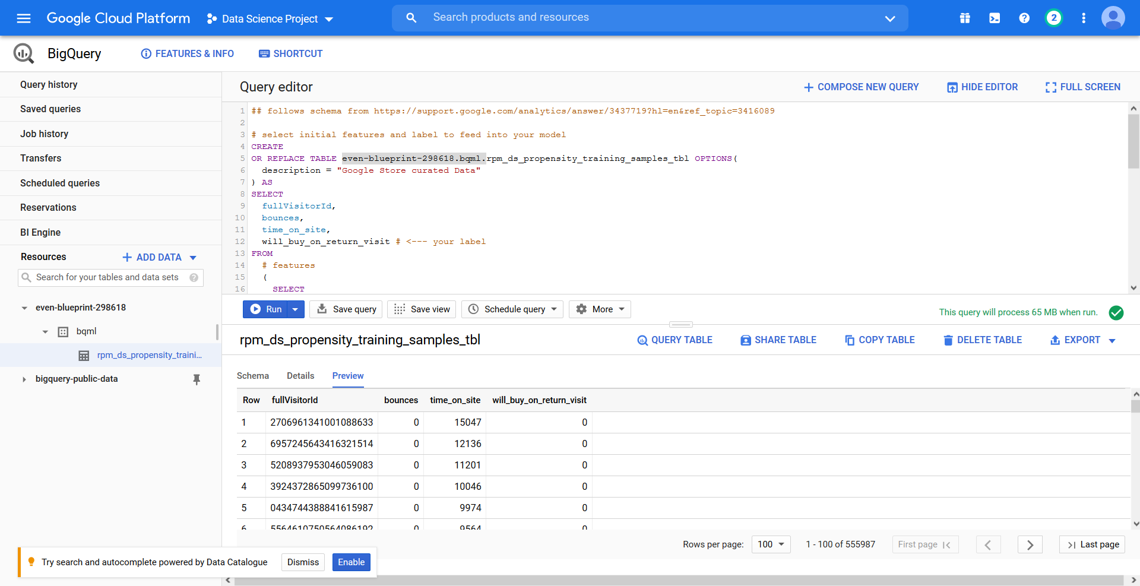
Task: Open the vertical three-dot settings menu
Action: [1084, 18]
